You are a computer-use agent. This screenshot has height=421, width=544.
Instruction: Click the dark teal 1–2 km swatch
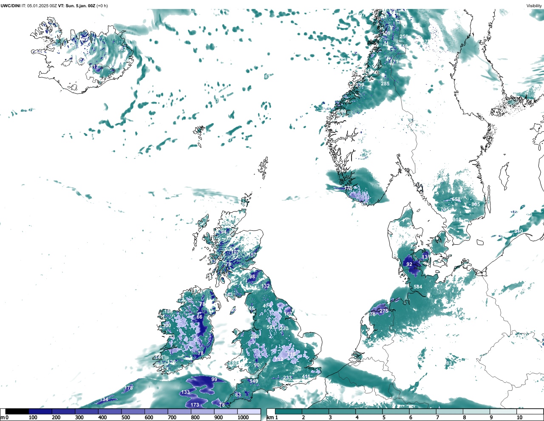point(289,411)
